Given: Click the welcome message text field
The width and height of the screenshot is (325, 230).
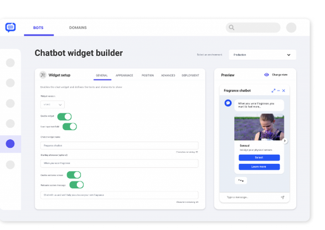Looking at the screenshot, I should coord(119,195).
